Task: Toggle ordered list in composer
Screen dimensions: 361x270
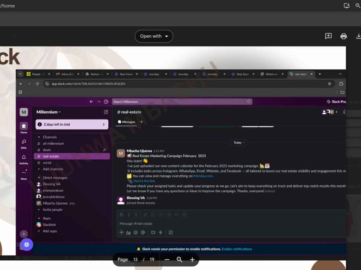Action: click(x=153, y=215)
